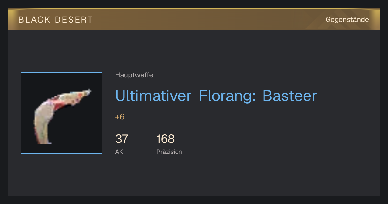Open the Gegenstände category link

(x=347, y=20)
